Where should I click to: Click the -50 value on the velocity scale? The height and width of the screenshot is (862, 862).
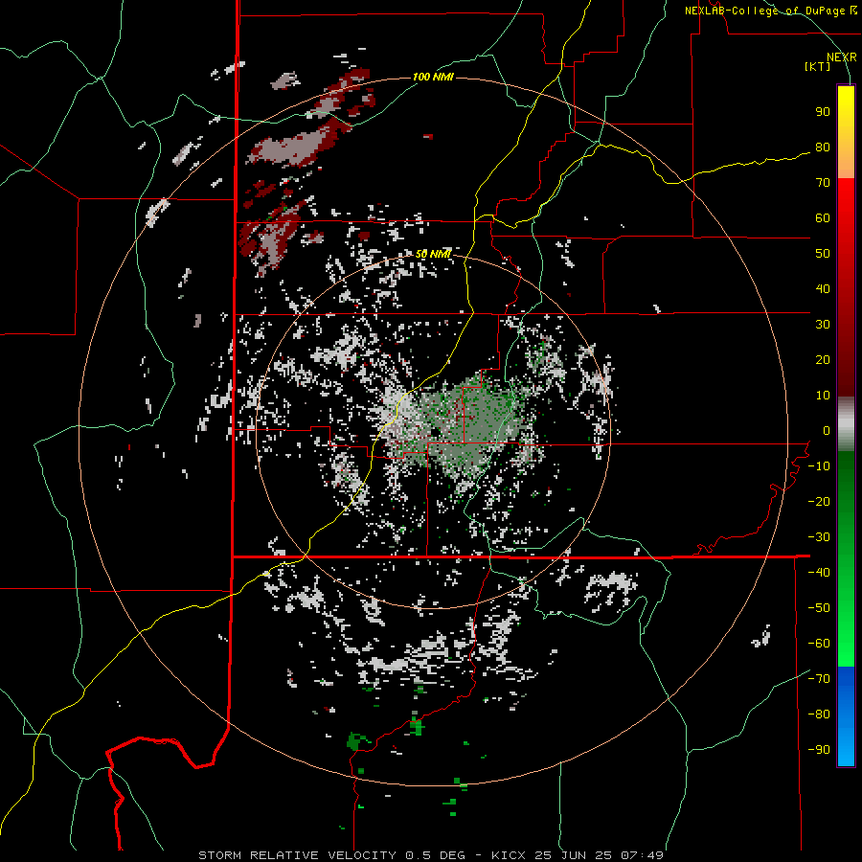[819, 608]
